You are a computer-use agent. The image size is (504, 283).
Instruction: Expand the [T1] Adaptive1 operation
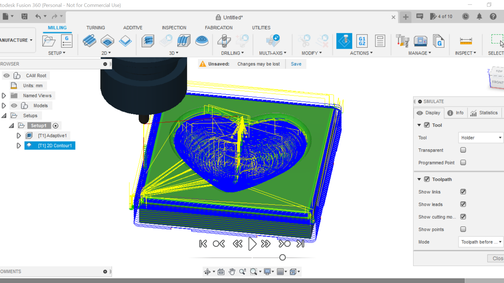coord(19,136)
